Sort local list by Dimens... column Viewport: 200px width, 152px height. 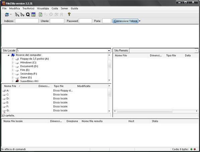pos(44,86)
